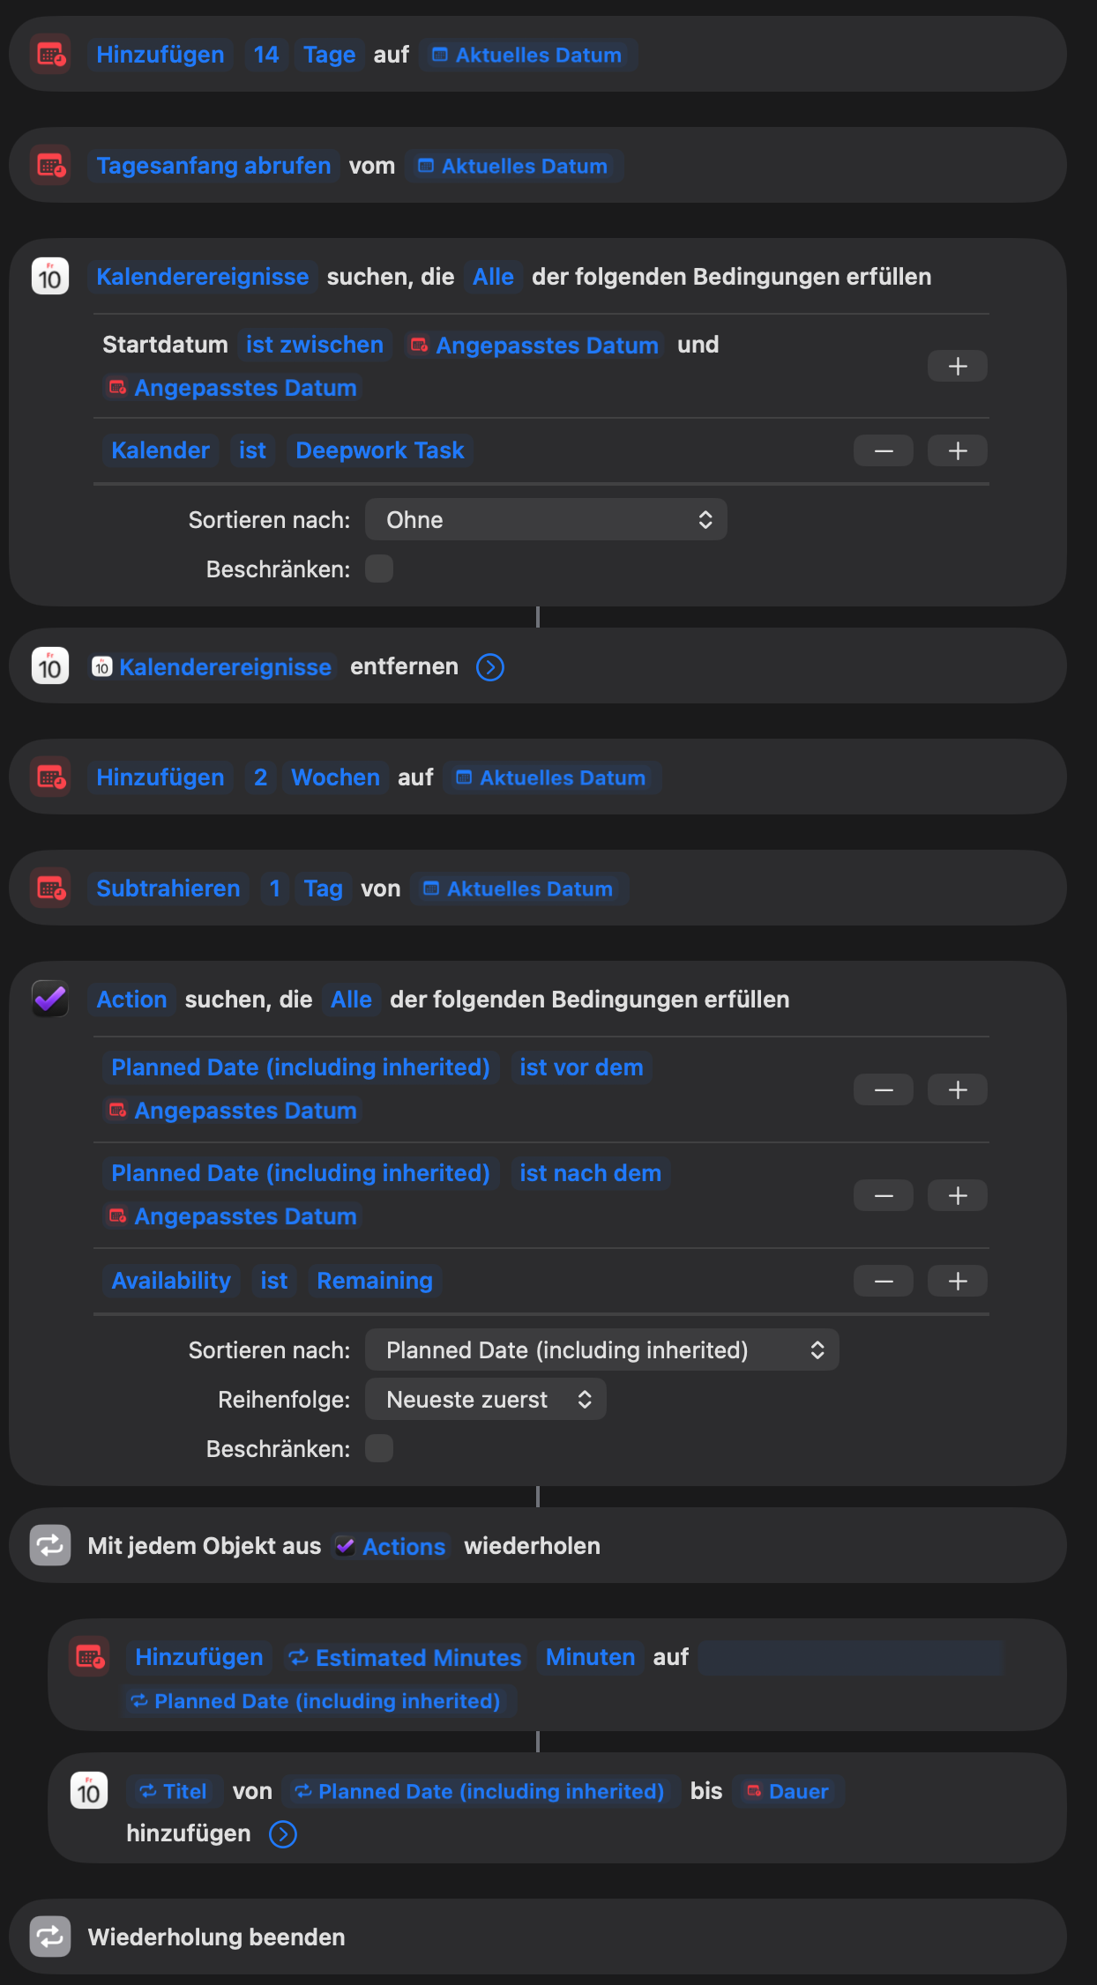The image size is (1097, 1985).
Task: Click the date icon of 'Tagesanfang abrufen' action
Action: (x=50, y=166)
